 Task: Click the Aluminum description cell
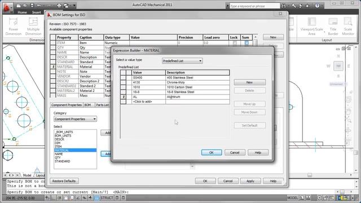pyautogui.click(x=197, y=96)
